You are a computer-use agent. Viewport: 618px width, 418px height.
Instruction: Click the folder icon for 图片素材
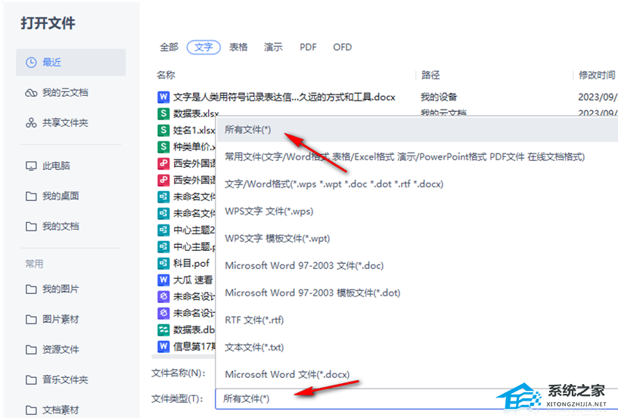point(31,320)
